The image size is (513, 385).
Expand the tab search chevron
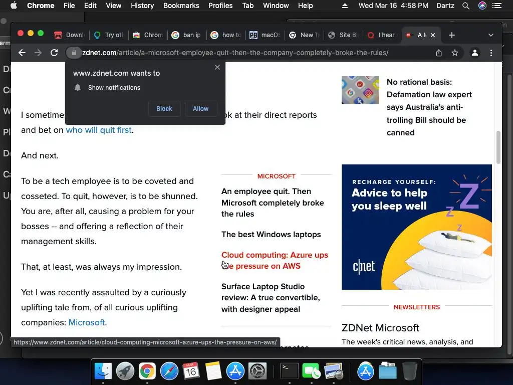coord(491,35)
